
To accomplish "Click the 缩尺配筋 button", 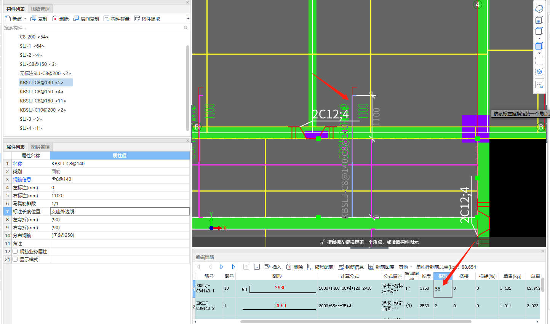I will (x=320, y=267).
